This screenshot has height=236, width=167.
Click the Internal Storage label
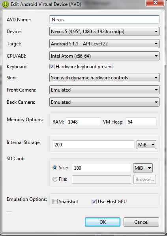(24, 142)
